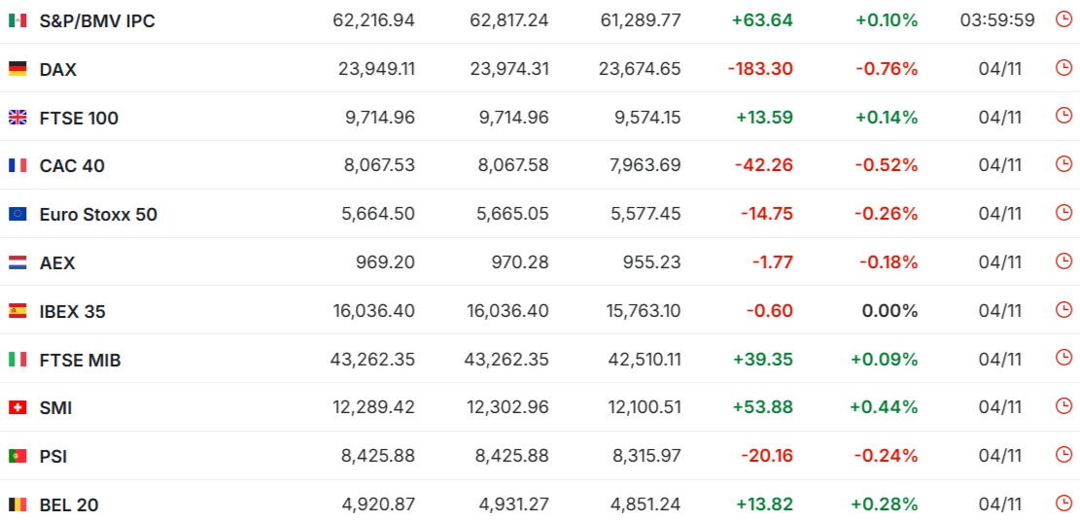Click the clock icon in the FTSE 100 row
This screenshot has width=1080, height=521.
click(x=1063, y=117)
